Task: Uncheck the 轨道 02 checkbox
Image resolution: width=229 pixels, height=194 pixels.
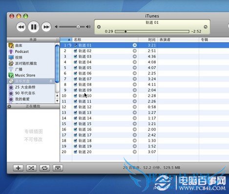Action: pyautogui.click(x=75, y=51)
